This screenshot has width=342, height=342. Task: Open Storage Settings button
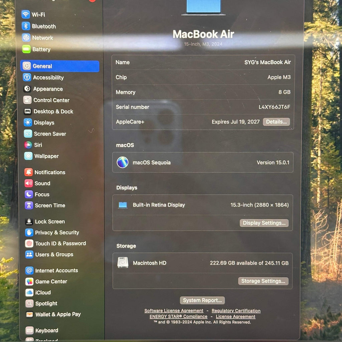point(263,281)
